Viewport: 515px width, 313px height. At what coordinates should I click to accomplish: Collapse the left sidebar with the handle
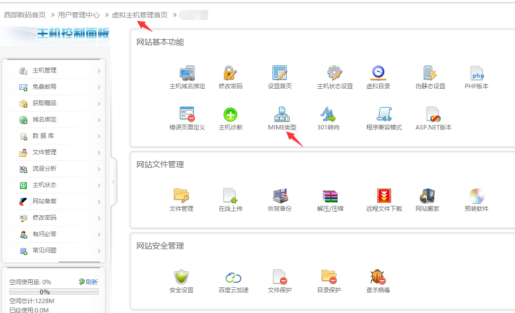[x=113, y=182]
